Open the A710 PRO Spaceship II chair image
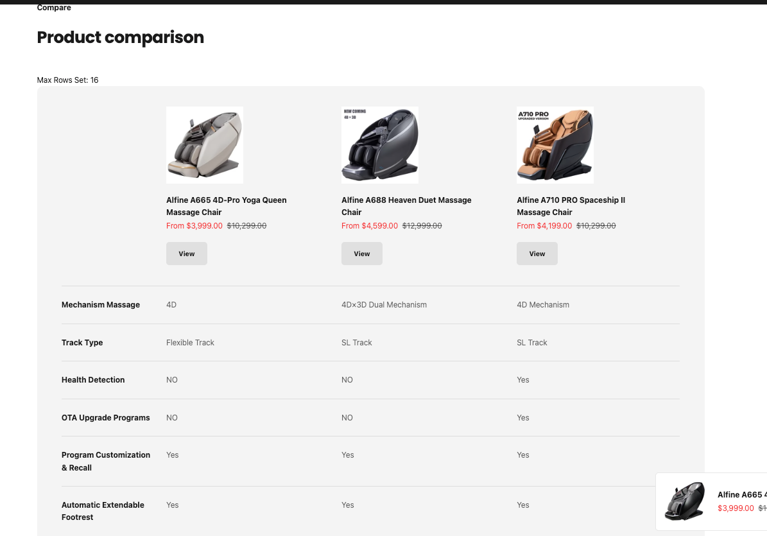 coord(555,145)
